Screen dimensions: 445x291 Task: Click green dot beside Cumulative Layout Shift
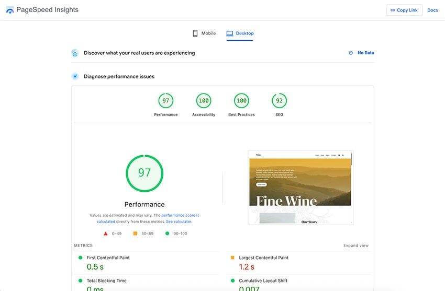[x=233, y=281]
